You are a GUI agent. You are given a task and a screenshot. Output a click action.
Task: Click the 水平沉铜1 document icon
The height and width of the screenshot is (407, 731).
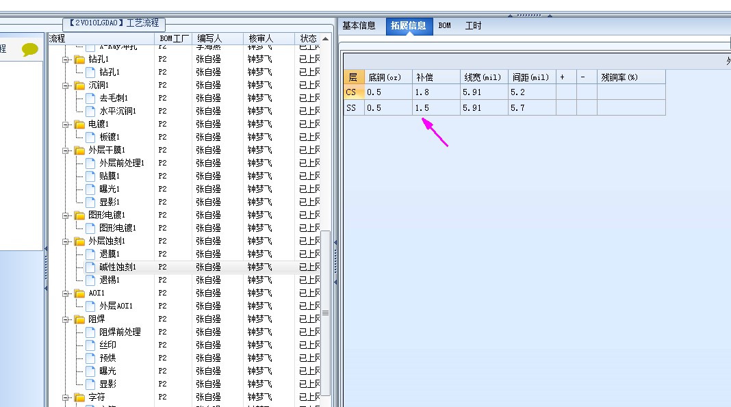tap(90, 111)
